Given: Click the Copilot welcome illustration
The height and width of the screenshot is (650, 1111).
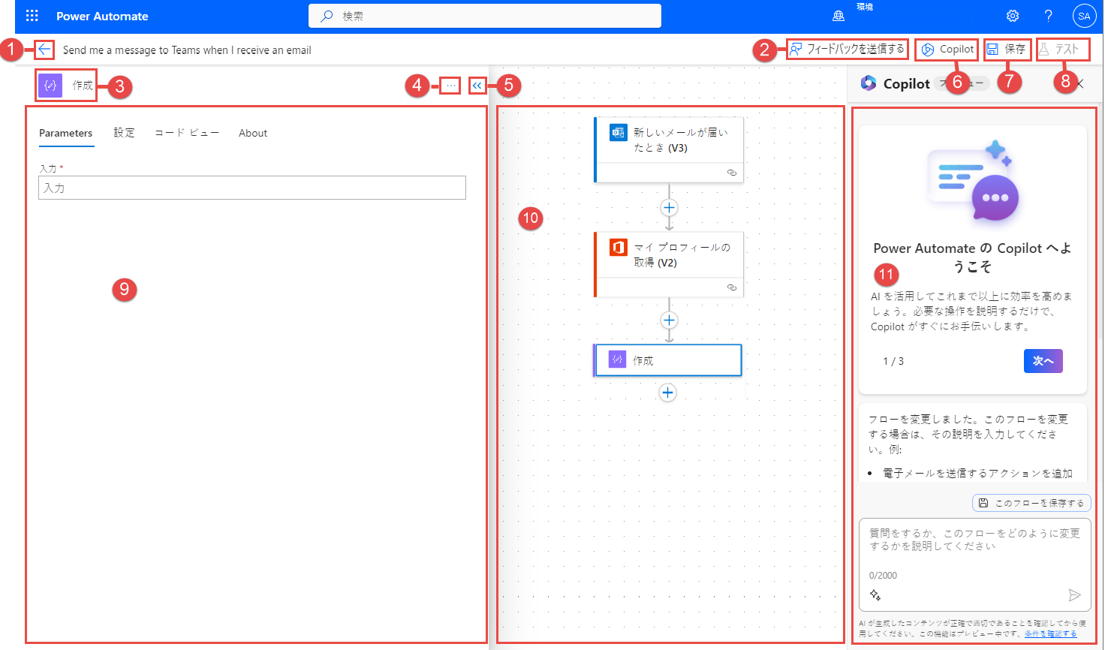Looking at the screenshot, I should 973,181.
